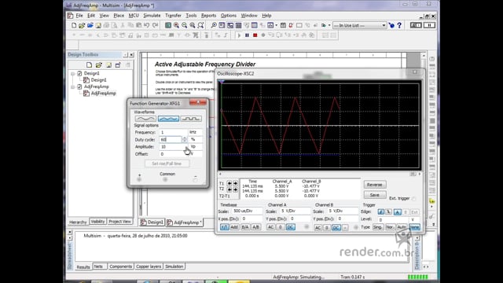503x283 pixels.
Task: Open amplitude unit Vp dropdown
Action: tap(195, 147)
